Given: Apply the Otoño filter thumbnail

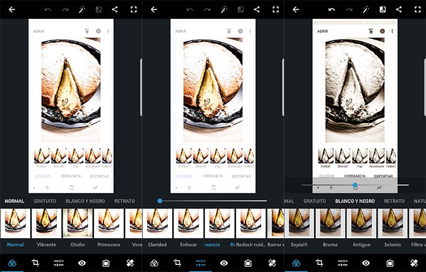Looking at the screenshot, I should 78,223.
